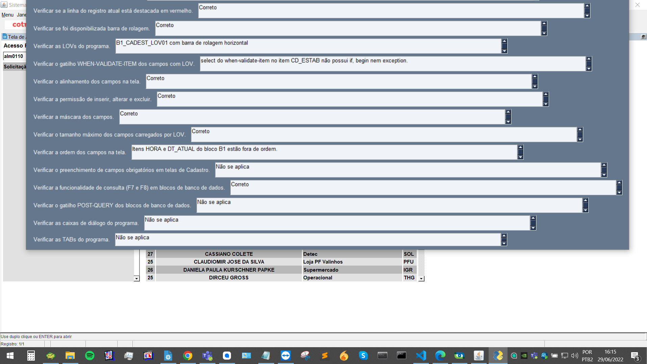
Task: Open the Calculator taskbar icon
Action: point(31,356)
